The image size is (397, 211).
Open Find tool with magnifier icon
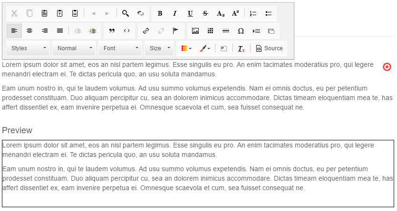point(126,13)
